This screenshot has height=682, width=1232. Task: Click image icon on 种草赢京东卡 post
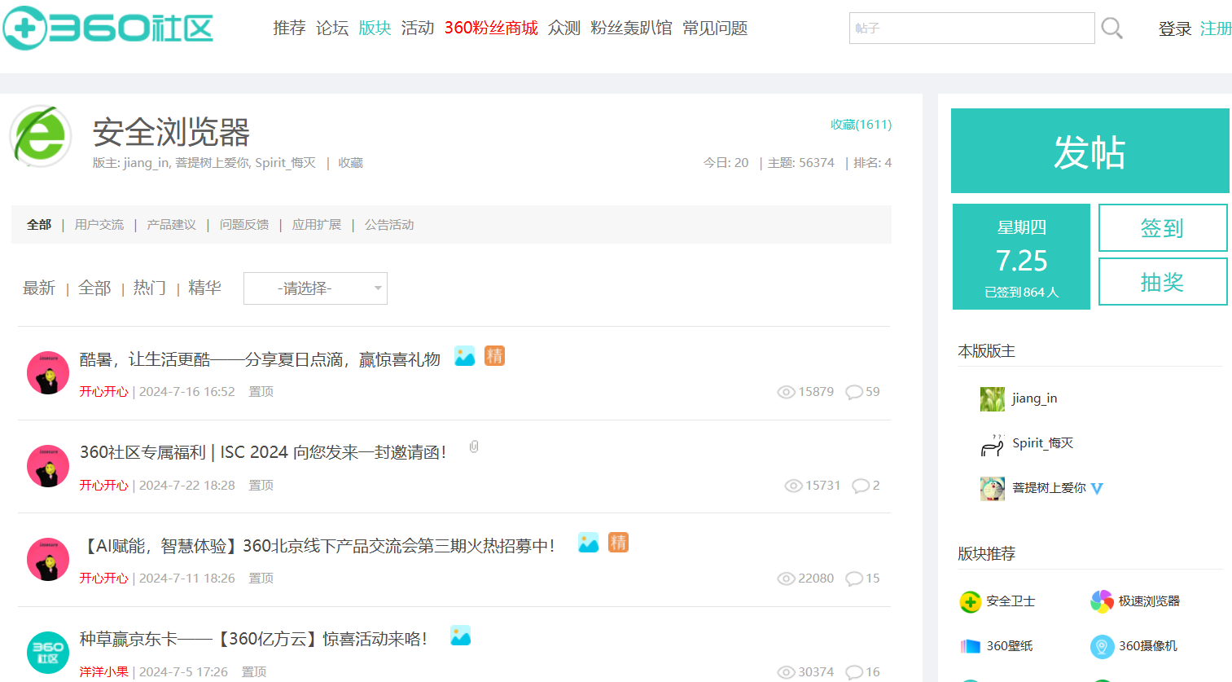pyautogui.click(x=460, y=636)
